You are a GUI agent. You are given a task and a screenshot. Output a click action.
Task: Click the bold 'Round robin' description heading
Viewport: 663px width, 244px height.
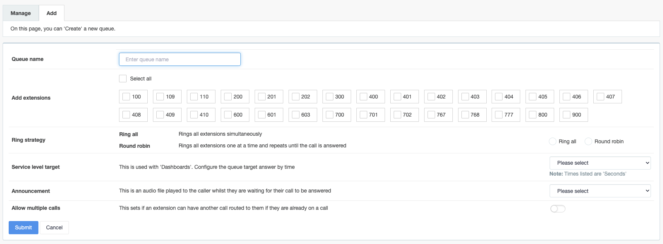coord(134,146)
